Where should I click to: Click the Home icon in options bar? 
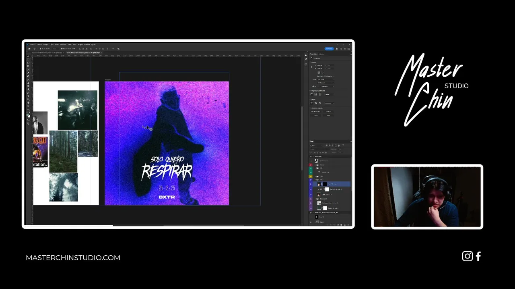tap(29, 49)
